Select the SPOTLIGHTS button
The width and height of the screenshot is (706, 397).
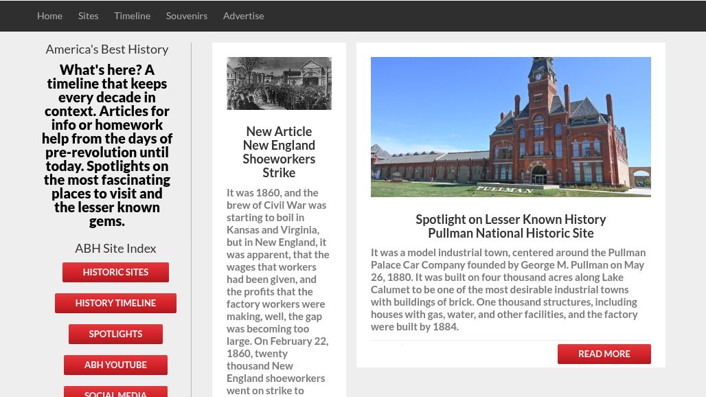[x=115, y=334]
